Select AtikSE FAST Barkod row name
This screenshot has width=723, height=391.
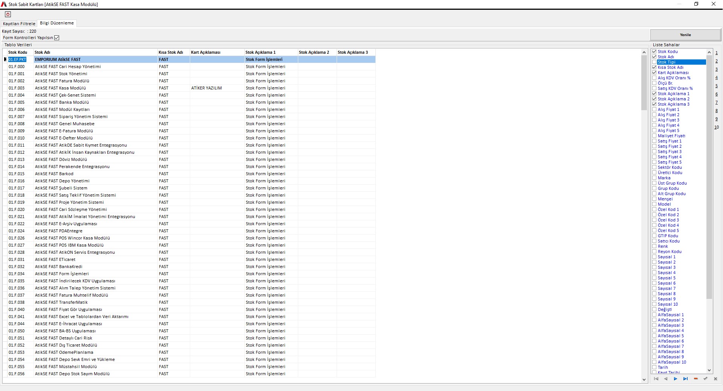95,174
